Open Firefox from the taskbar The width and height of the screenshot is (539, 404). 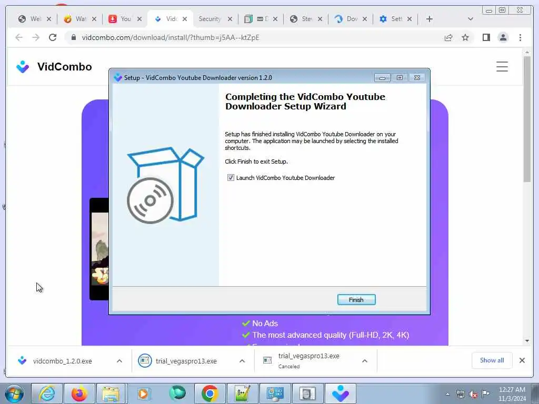pyautogui.click(x=79, y=393)
